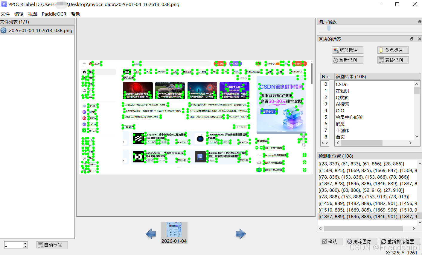Select the '消息' recognition result
The image size is (422, 255).
pyautogui.click(x=374, y=124)
